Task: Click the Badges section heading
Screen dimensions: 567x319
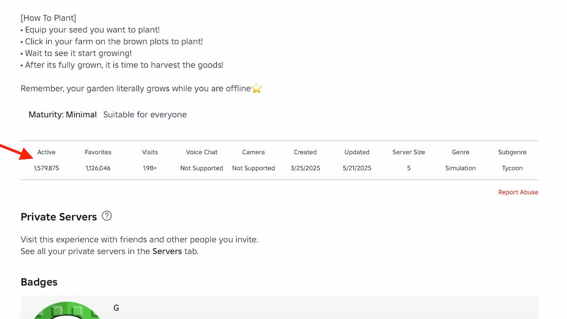Action: [x=39, y=282]
